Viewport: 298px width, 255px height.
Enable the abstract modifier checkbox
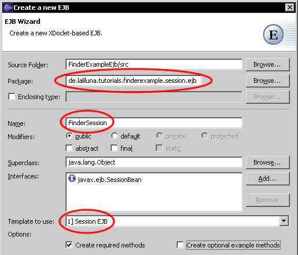69,148
